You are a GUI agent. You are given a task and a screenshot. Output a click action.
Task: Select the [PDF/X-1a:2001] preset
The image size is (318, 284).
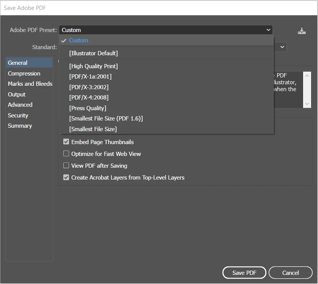tap(166, 77)
